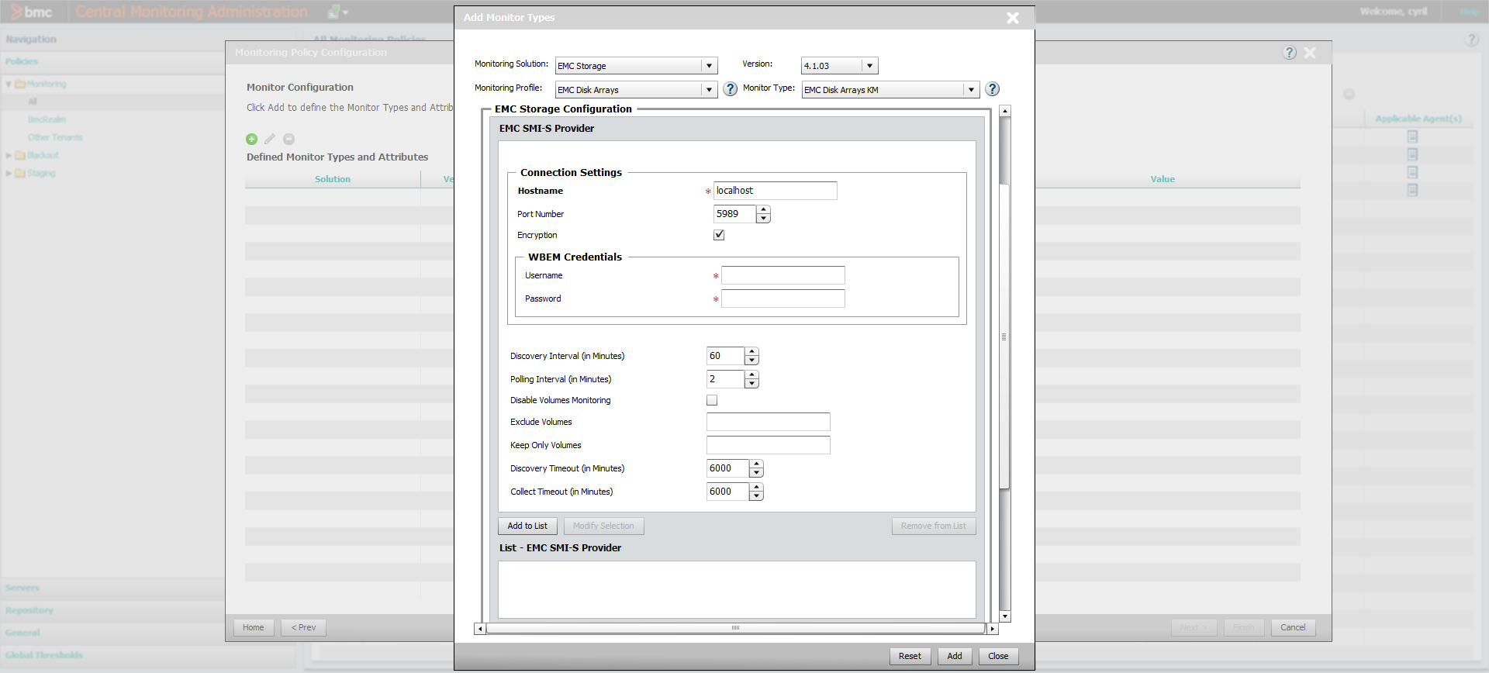The image size is (1489, 673).
Task: Decrease Polling Interval minutes
Action: coord(751,384)
